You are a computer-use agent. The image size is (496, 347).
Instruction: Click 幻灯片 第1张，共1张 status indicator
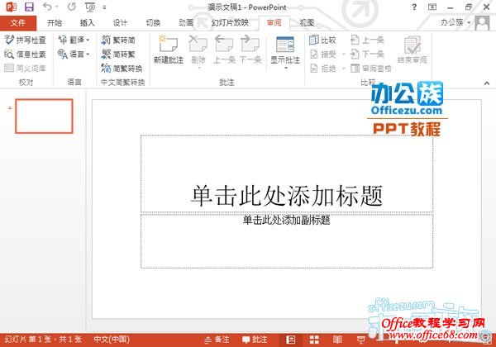coord(43,340)
